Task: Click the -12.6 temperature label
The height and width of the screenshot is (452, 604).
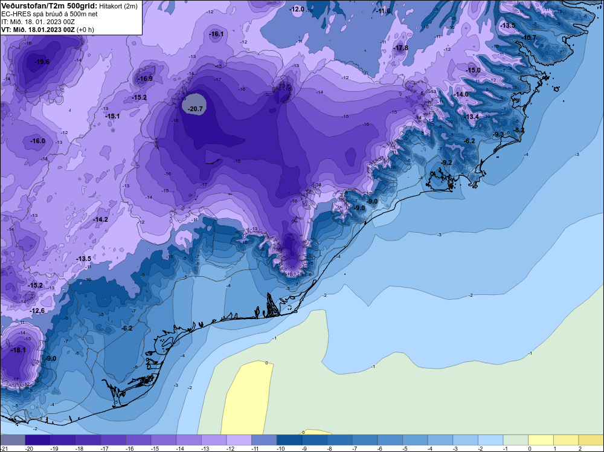Action: click(37, 311)
